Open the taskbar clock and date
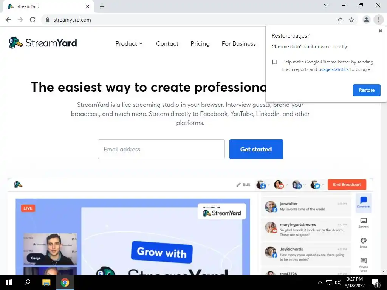 coord(354,282)
